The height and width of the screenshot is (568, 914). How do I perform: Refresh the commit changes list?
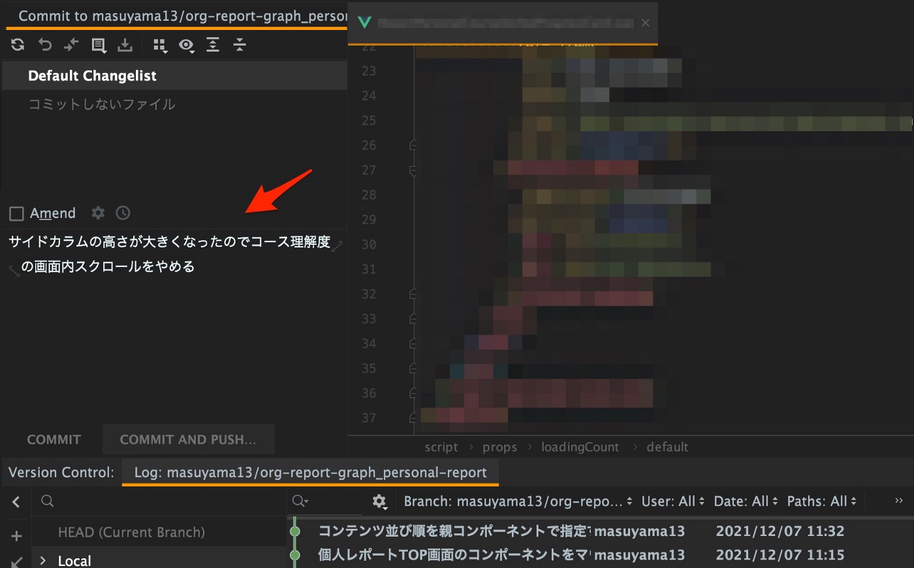[18, 45]
